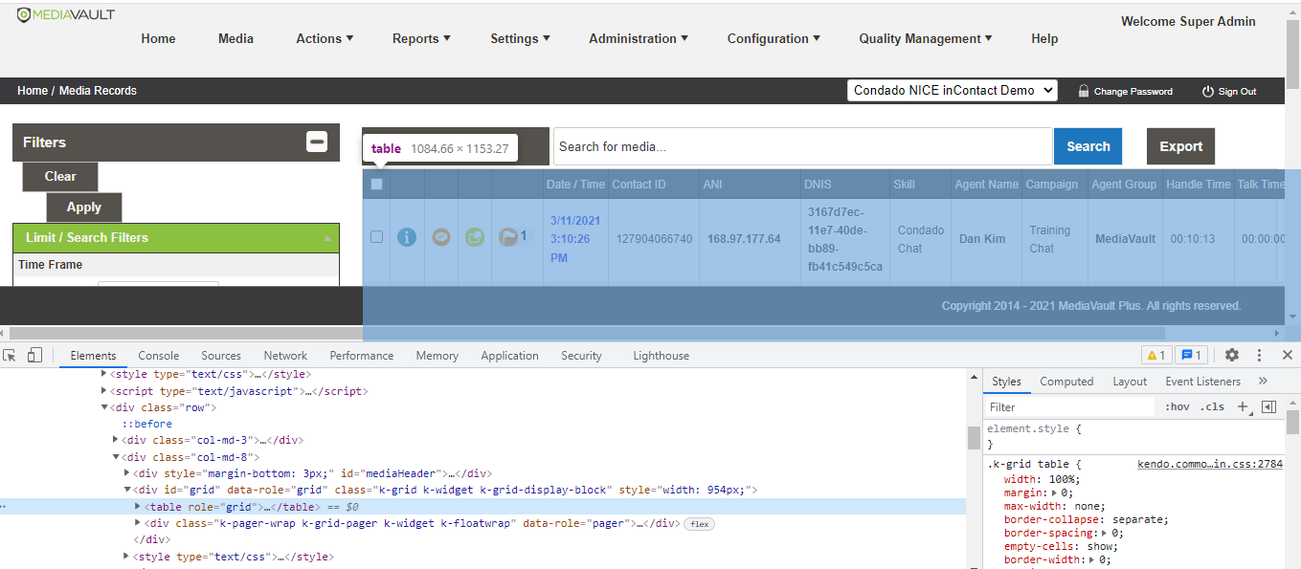
Task: Click the Clear filters button
Action: click(x=60, y=176)
